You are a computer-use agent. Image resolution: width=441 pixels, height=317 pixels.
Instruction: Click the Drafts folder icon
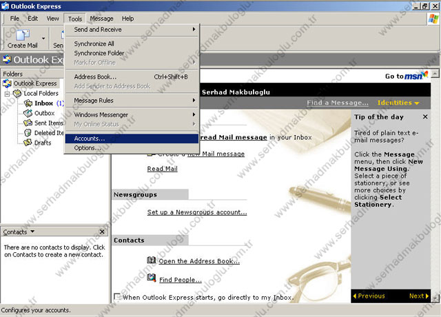(28, 143)
